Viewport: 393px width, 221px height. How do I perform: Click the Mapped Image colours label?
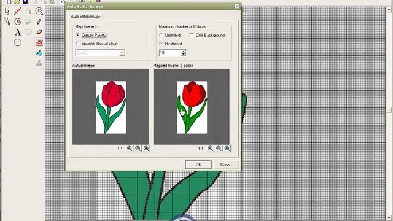click(173, 66)
